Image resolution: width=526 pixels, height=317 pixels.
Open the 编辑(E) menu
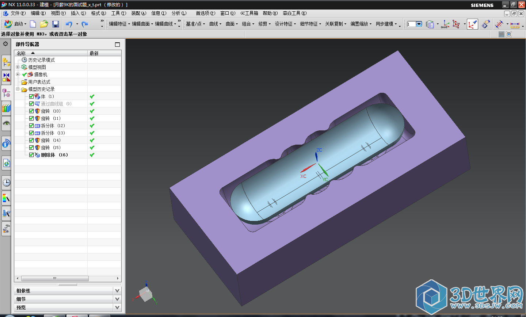[38, 14]
